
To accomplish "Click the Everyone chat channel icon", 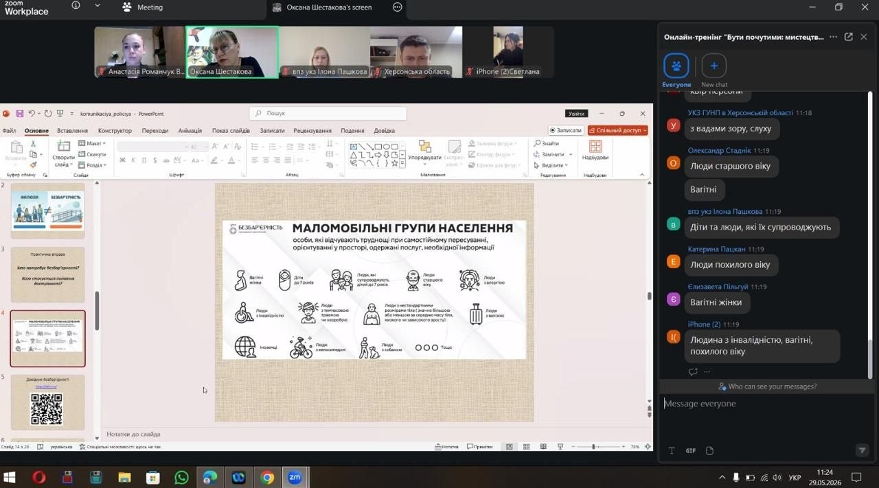I will pyautogui.click(x=676, y=66).
